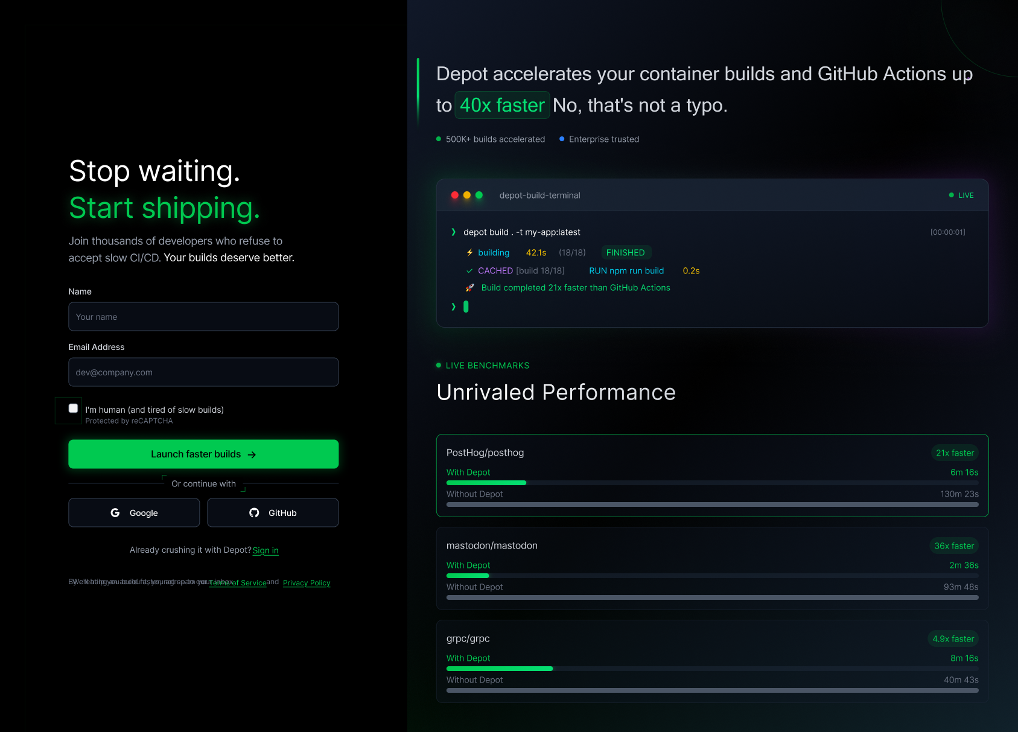Click the 42.1s build time value
The height and width of the screenshot is (732, 1018).
coord(536,253)
